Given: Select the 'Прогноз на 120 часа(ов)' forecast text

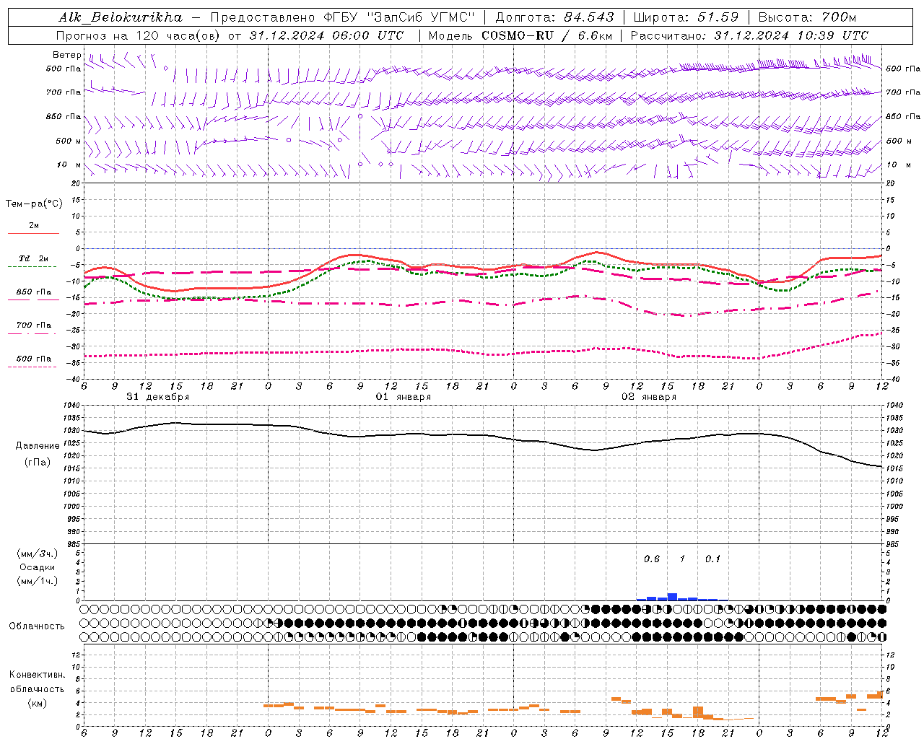Looking at the screenshot, I should (x=139, y=35).
